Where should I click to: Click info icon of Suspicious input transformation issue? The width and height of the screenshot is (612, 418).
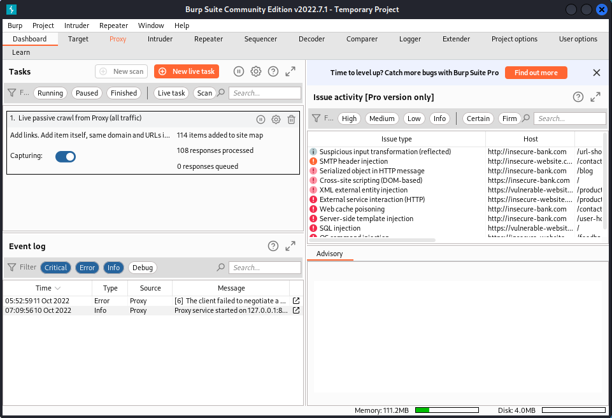pos(313,152)
